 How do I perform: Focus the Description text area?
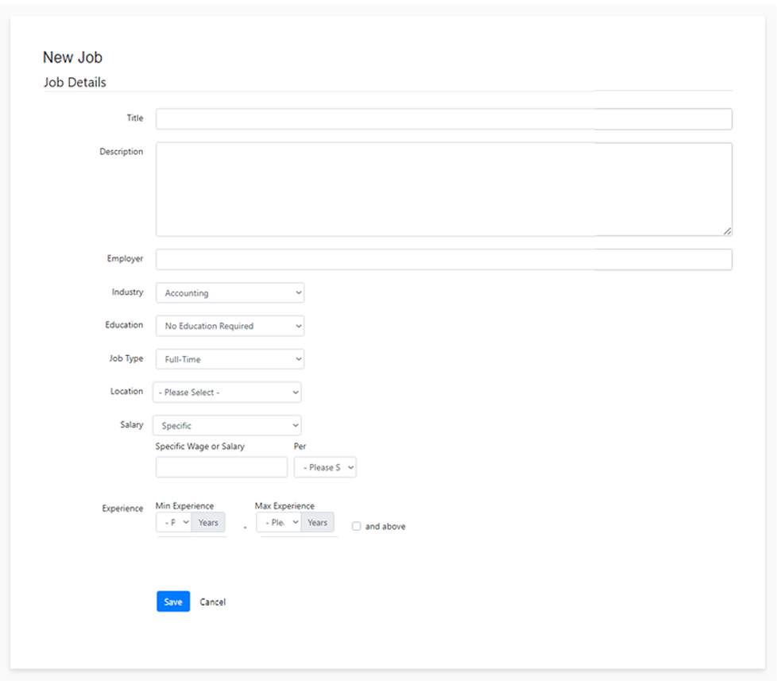[443, 189]
